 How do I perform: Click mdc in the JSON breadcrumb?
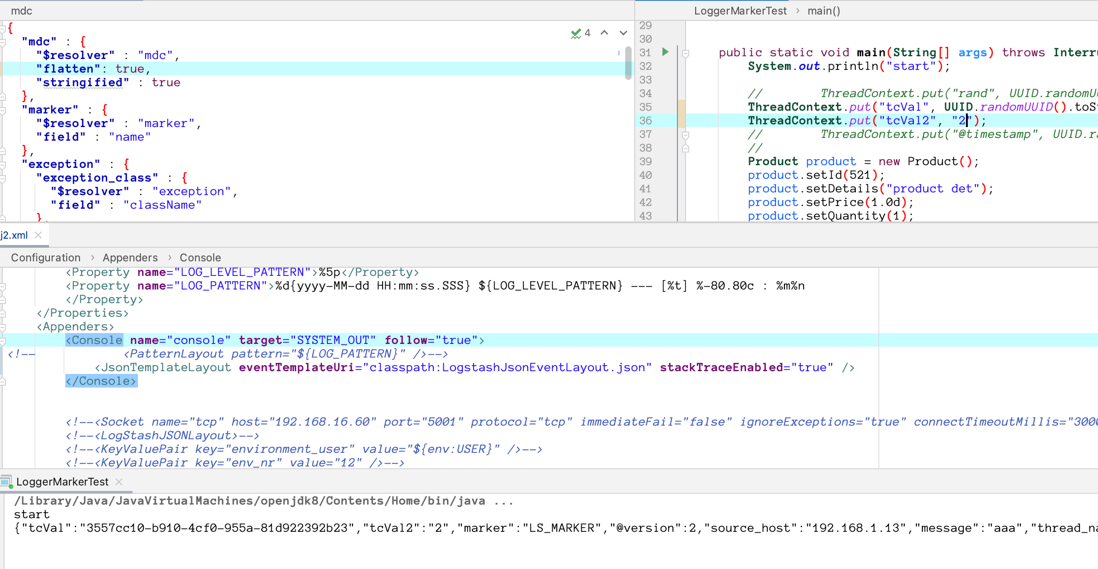pos(21,11)
